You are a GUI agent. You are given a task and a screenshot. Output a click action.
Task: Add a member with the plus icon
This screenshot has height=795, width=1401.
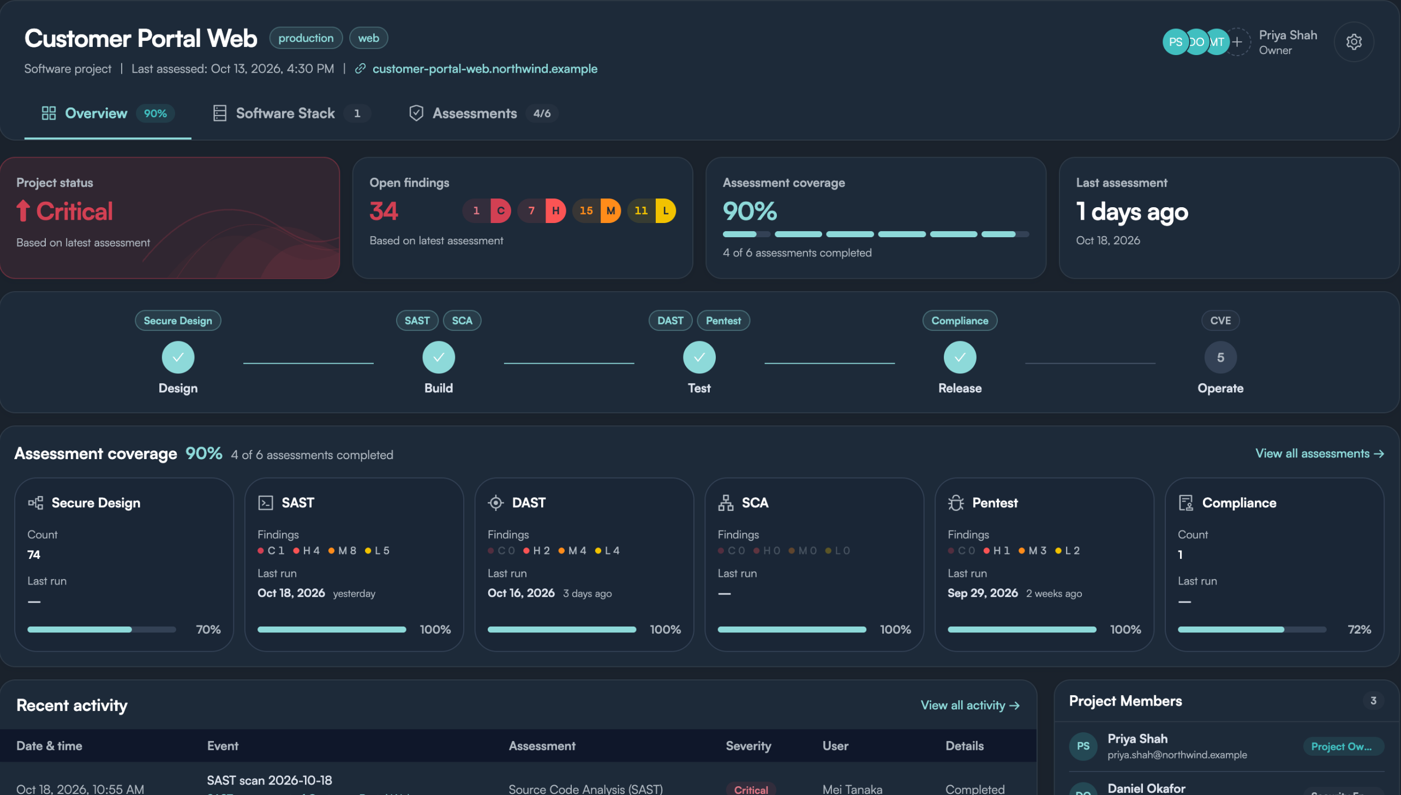click(x=1237, y=42)
